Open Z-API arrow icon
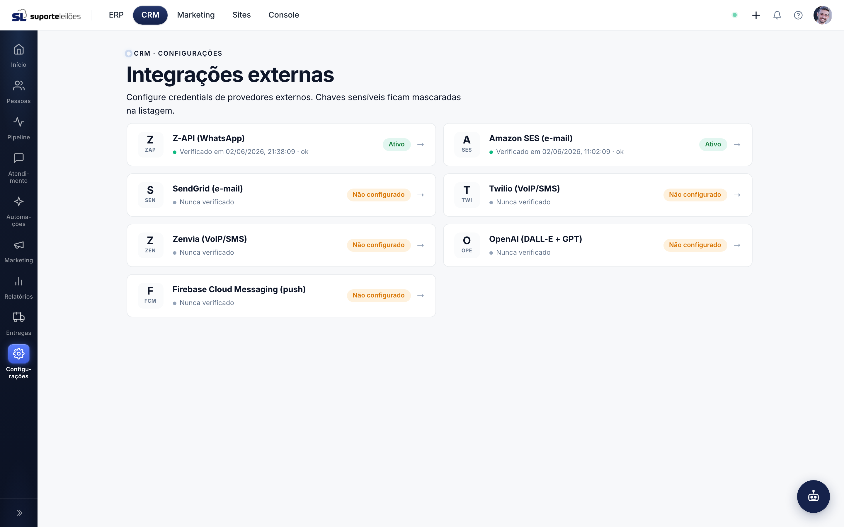 coord(421,144)
